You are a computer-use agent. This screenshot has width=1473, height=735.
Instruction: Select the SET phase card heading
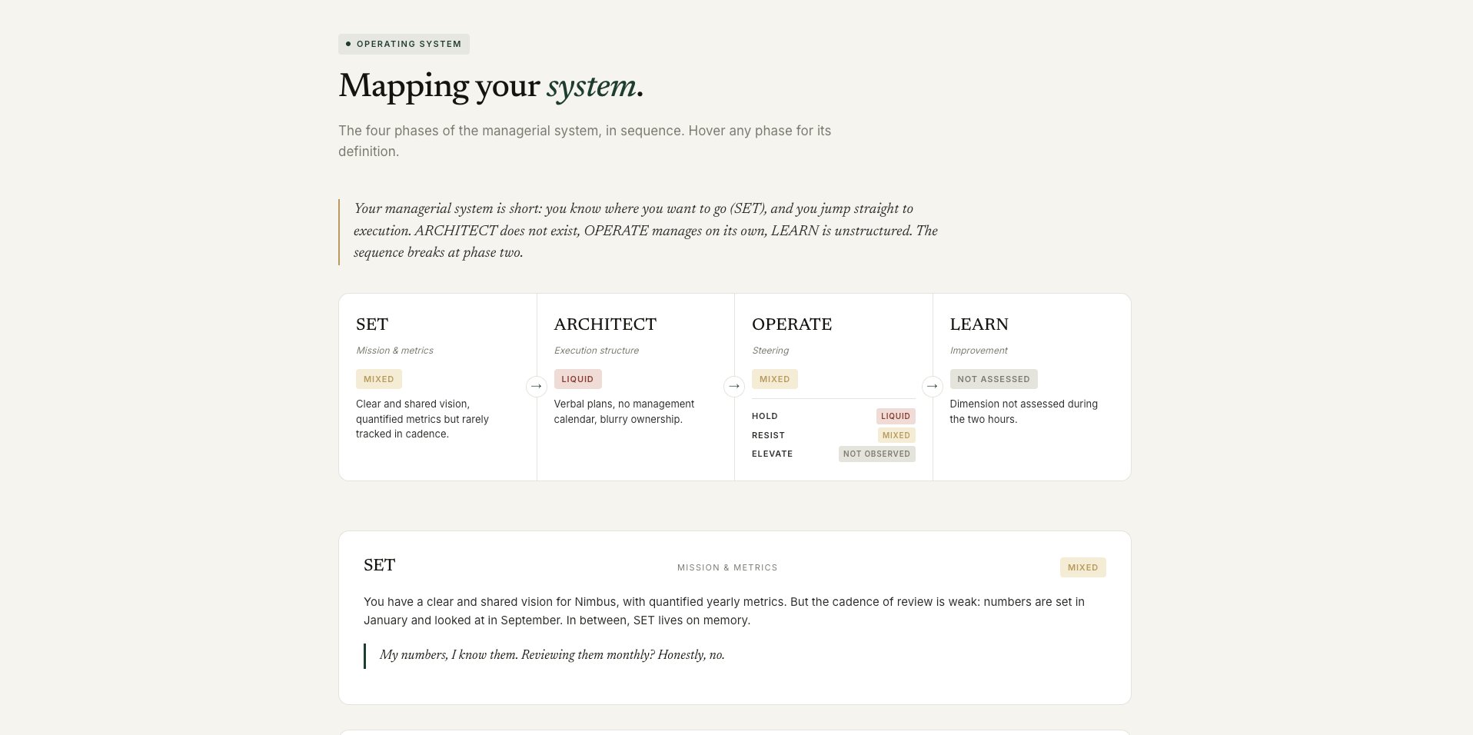[x=372, y=324]
